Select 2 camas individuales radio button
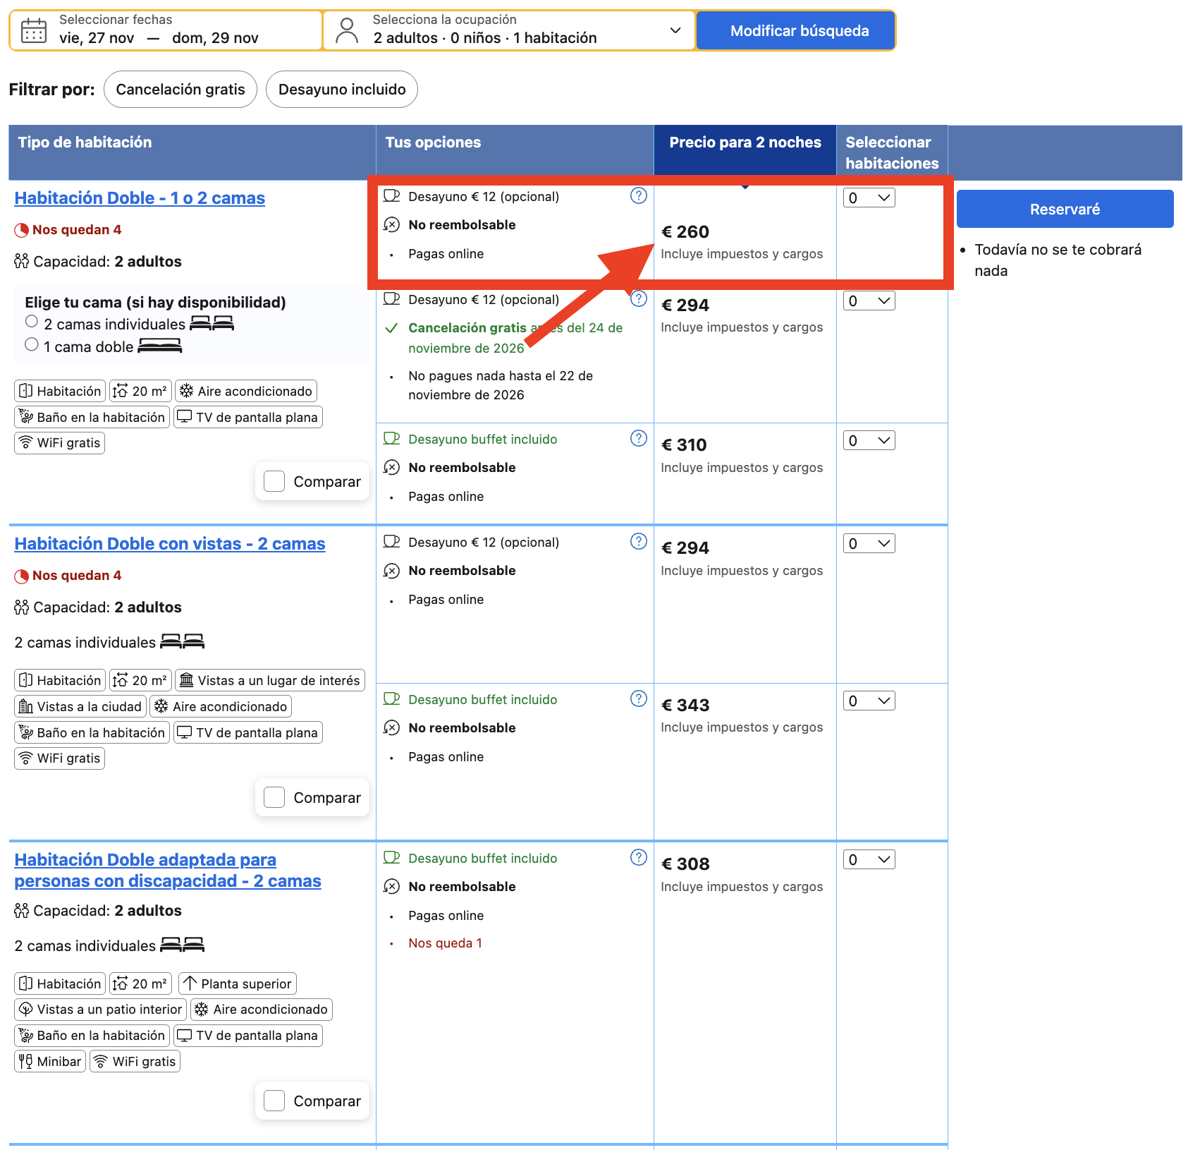Screen dimensions: 1200x1150 point(32,322)
